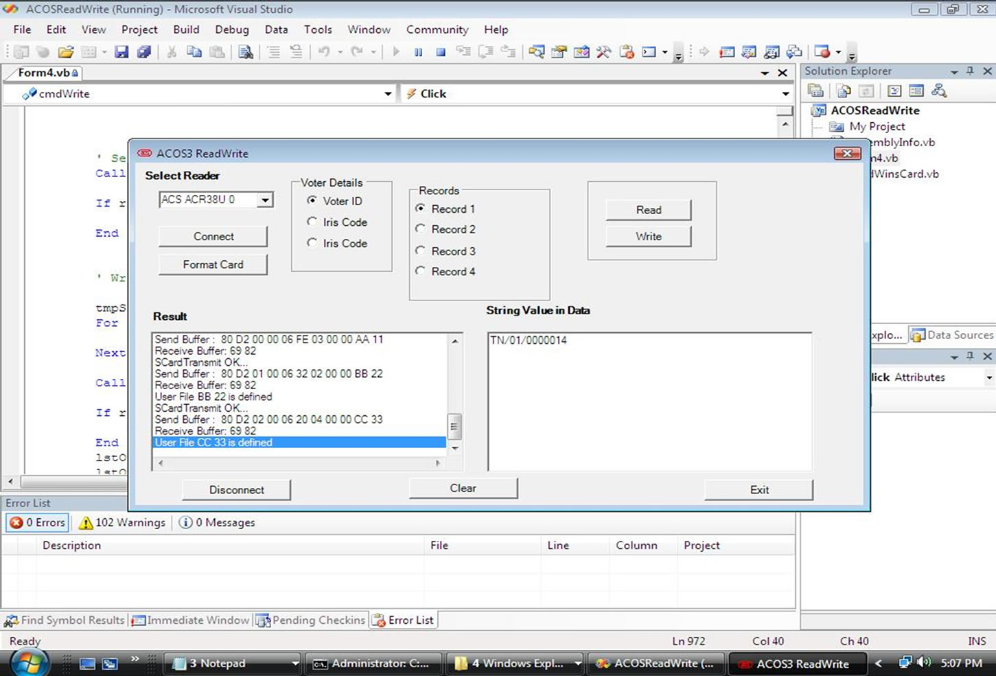Click the Write button
996x676 pixels.
(649, 236)
